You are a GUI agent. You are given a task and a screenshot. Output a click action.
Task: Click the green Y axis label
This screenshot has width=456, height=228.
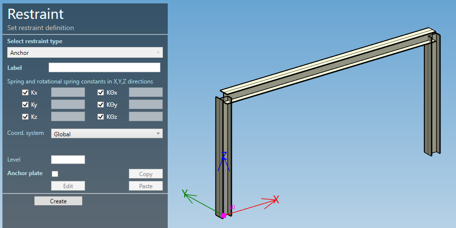[x=185, y=194]
